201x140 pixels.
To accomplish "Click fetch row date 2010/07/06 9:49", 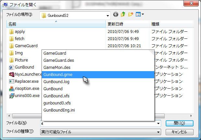I will pos(123,39).
